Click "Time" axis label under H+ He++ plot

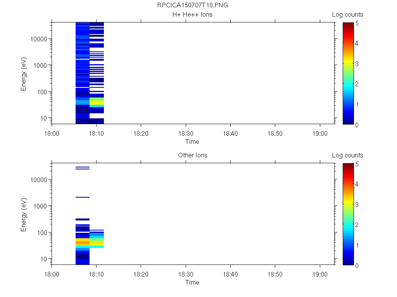click(192, 142)
